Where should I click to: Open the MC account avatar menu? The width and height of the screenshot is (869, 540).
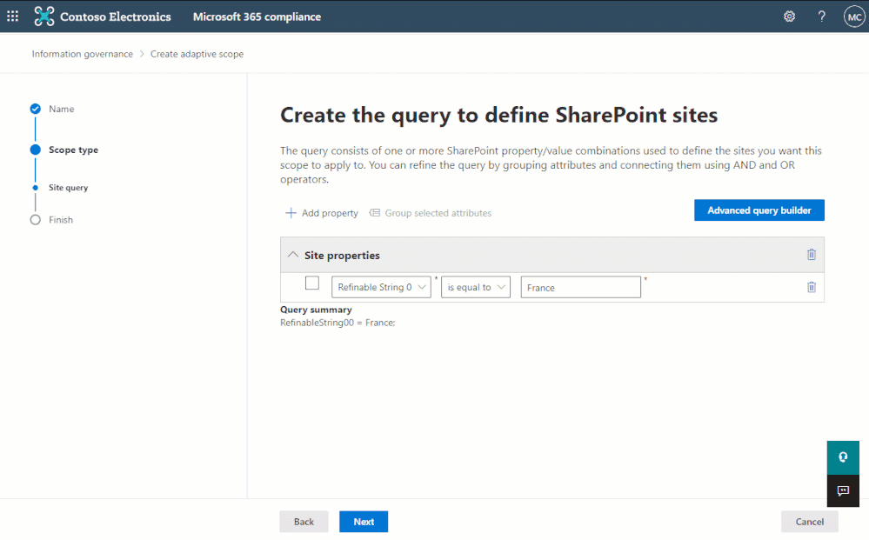click(x=853, y=17)
